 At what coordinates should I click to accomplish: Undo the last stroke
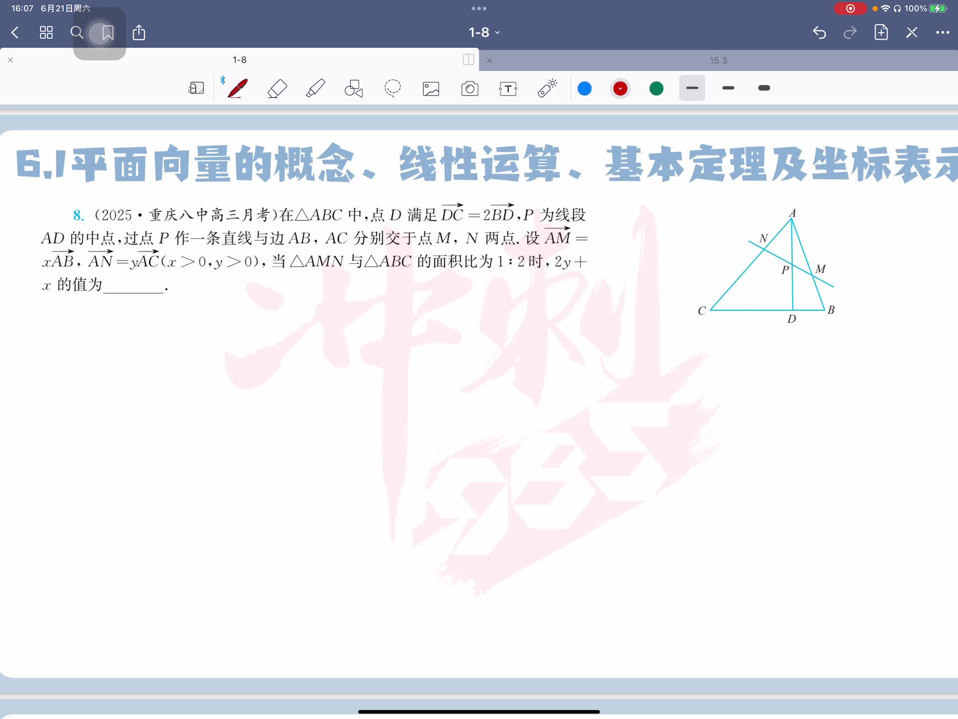pos(819,32)
